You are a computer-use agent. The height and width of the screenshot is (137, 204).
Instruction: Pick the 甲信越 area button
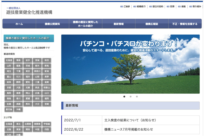click(47, 124)
